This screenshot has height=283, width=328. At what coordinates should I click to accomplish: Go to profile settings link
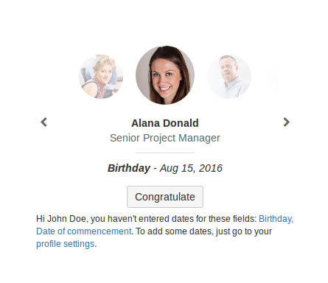[66, 244]
